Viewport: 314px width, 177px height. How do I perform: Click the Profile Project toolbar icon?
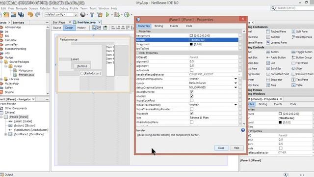coord(127,14)
